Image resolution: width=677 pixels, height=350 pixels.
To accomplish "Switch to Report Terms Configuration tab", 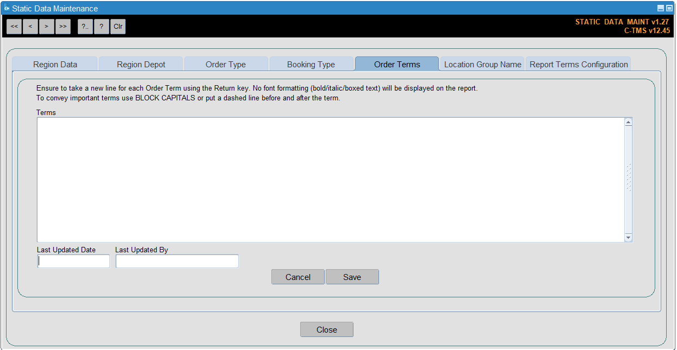I will click(x=579, y=64).
